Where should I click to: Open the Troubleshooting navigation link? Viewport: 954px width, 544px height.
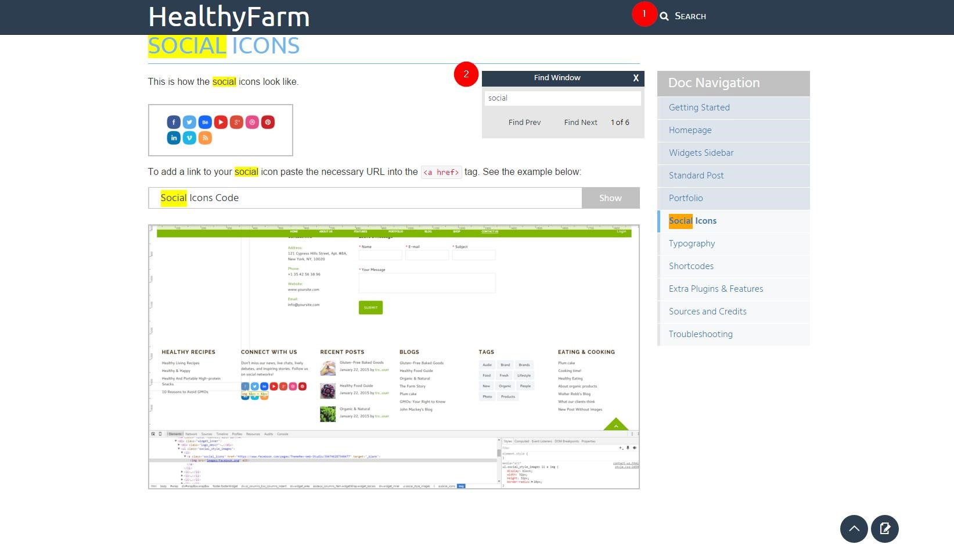pyautogui.click(x=700, y=334)
